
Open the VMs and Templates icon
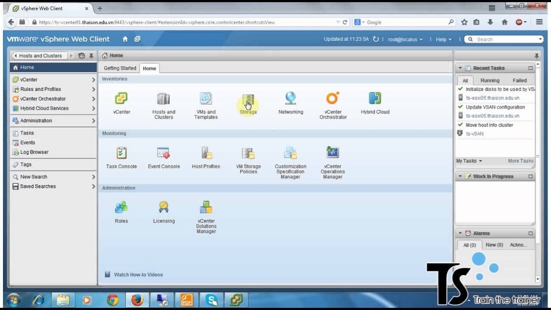pos(206,99)
